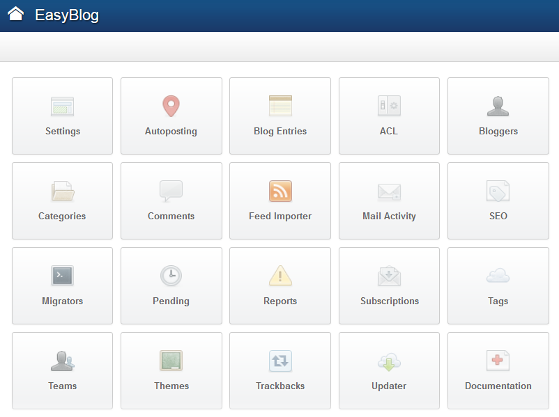
Task: Select the Themes label
Action: pos(171,386)
